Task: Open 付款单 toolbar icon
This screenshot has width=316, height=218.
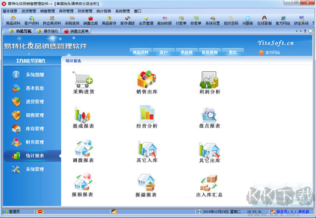Action: point(181,20)
